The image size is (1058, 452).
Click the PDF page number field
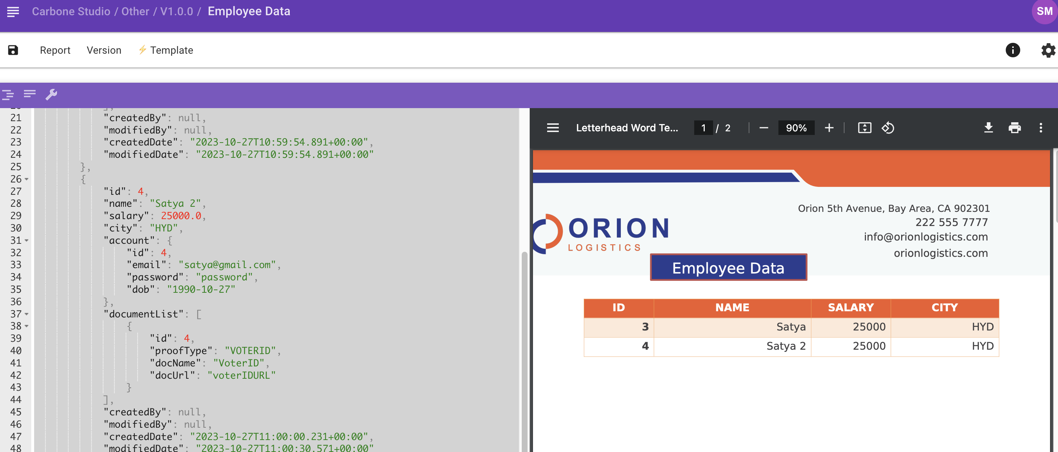tap(703, 128)
